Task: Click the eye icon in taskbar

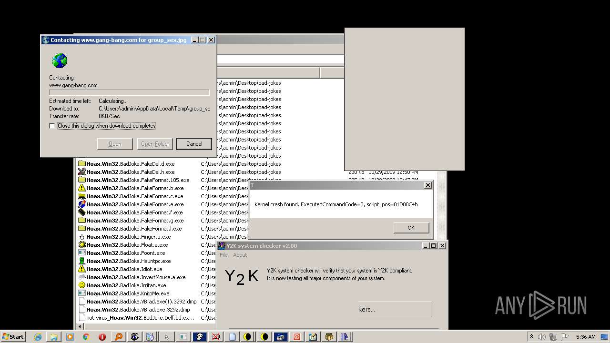Action: tap(135, 337)
